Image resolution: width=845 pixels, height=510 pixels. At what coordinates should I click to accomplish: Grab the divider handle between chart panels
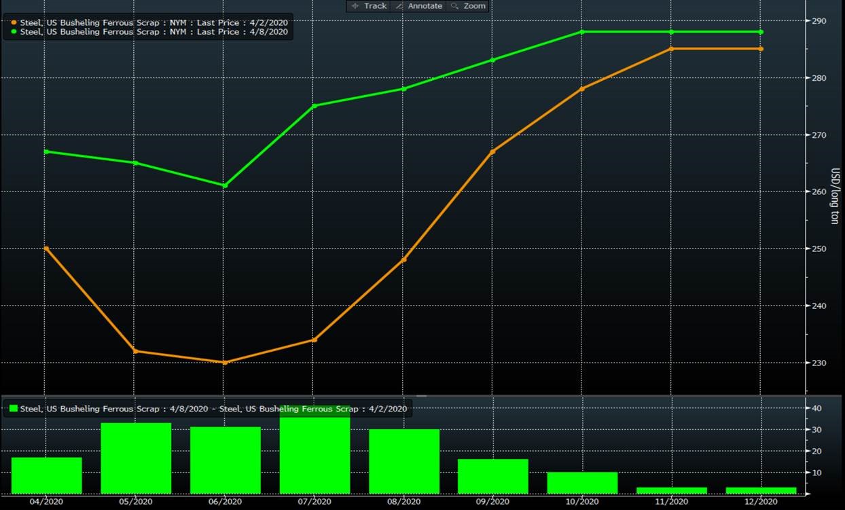(421, 395)
